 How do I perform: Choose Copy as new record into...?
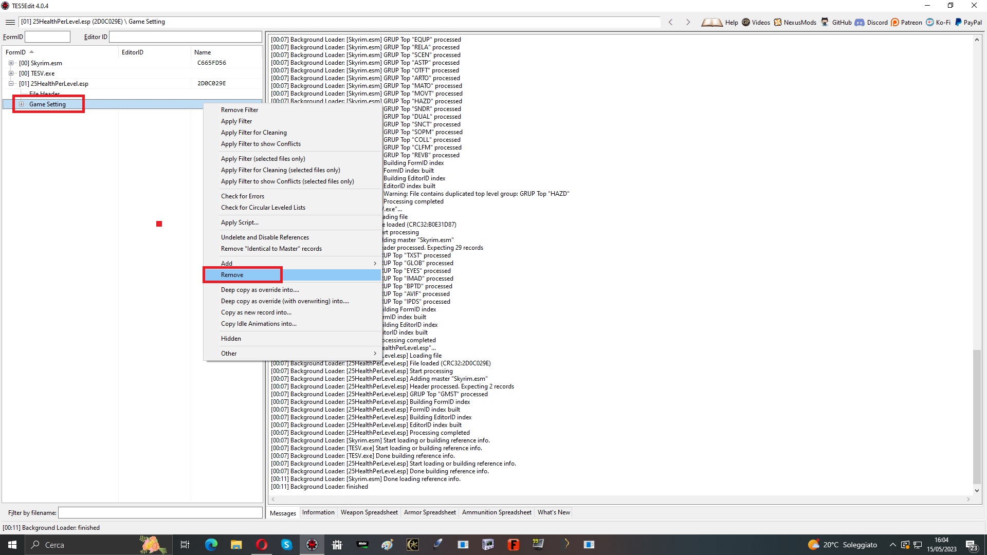point(292,312)
